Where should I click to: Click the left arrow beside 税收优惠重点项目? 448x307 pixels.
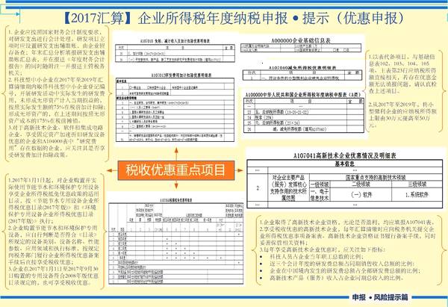(x=112, y=170)
